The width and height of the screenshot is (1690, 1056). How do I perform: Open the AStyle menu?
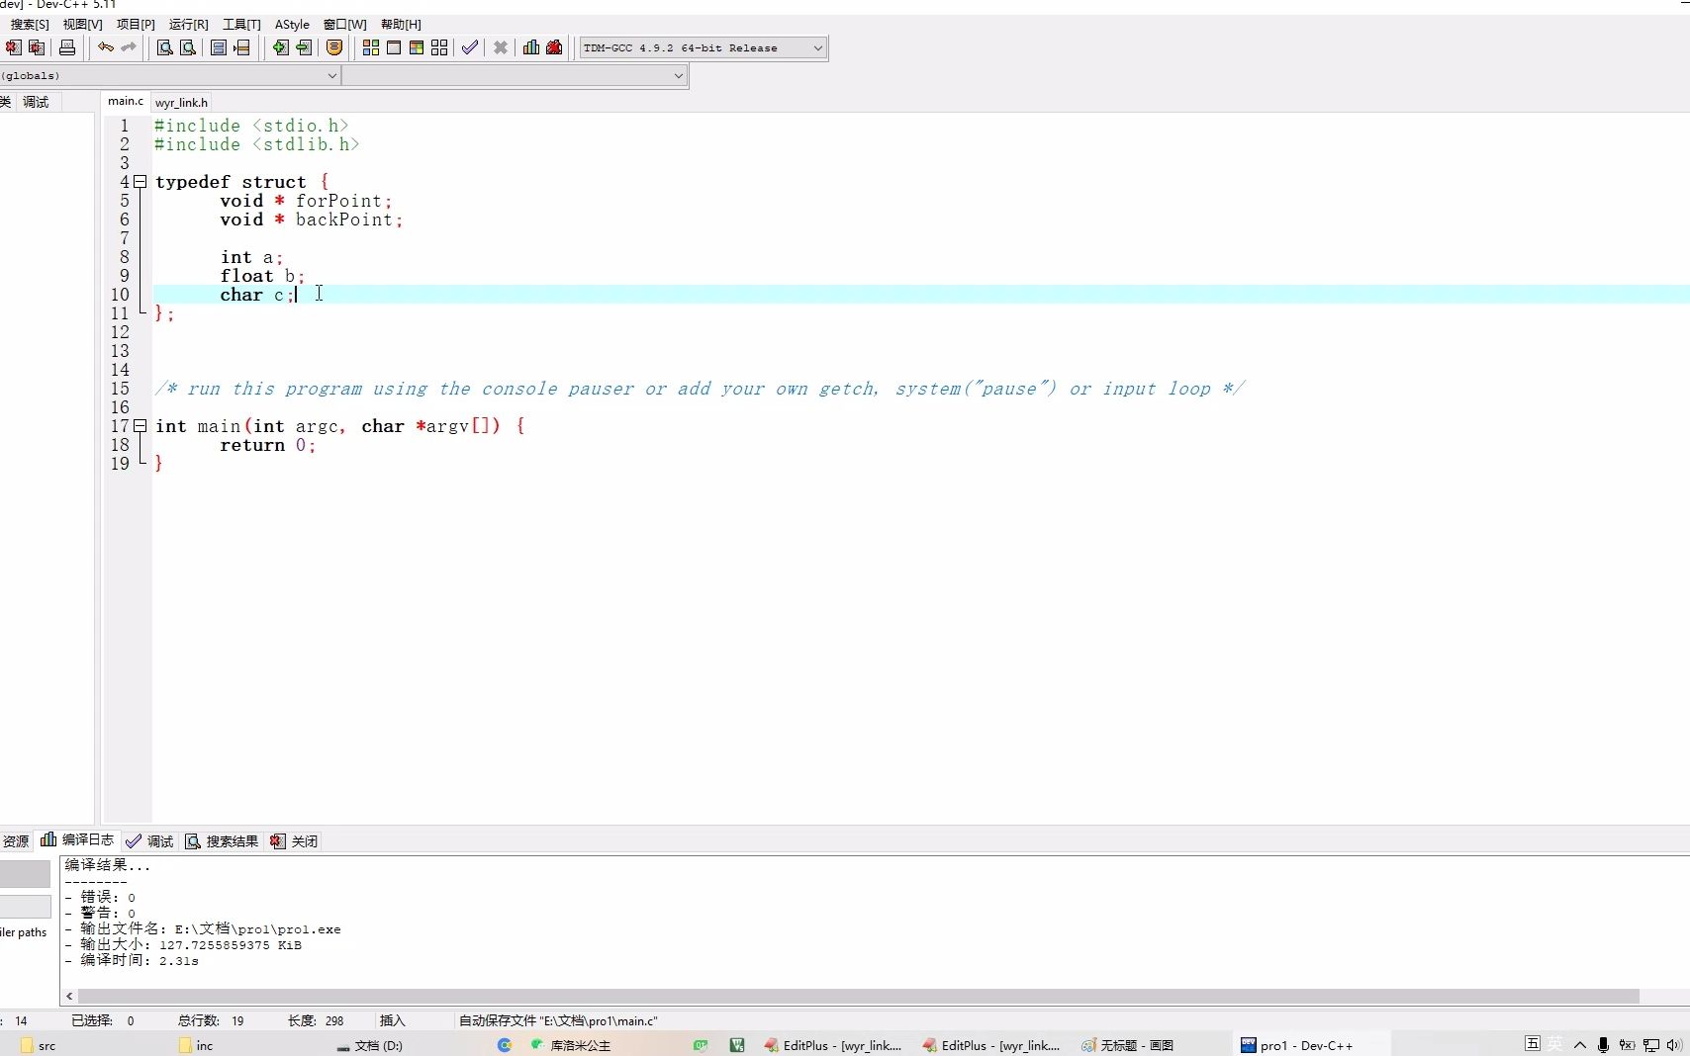[x=292, y=24]
